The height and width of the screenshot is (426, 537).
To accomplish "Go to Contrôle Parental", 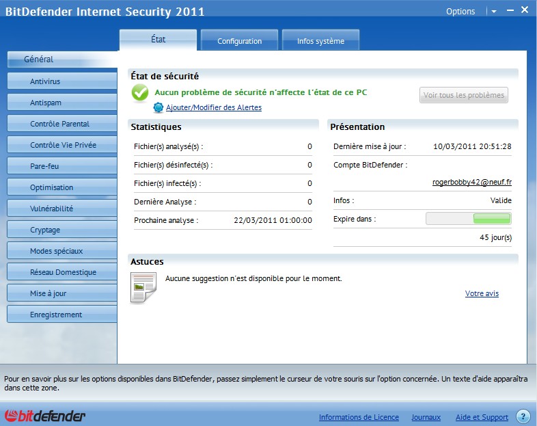I will coord(62,124).
